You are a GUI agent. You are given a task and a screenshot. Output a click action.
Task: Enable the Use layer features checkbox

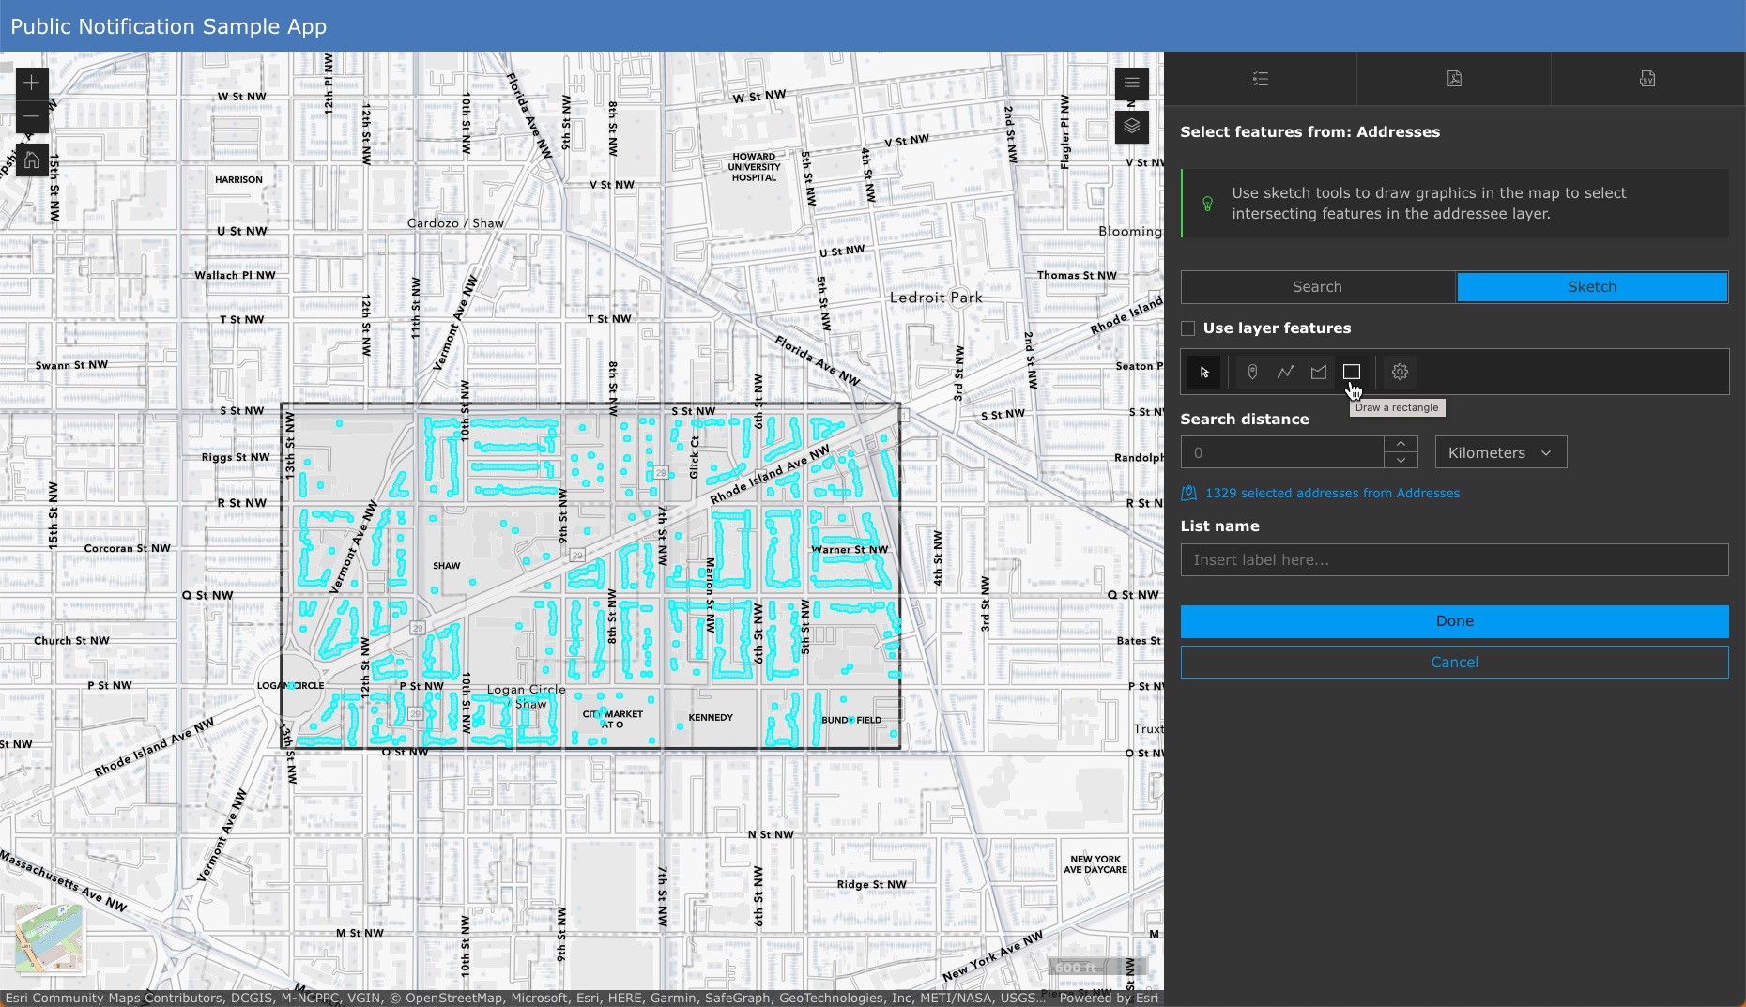pos(1188,328)
